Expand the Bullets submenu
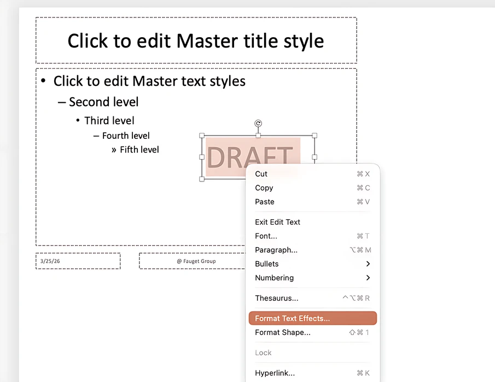495x382 pixels. coord(266,263)
